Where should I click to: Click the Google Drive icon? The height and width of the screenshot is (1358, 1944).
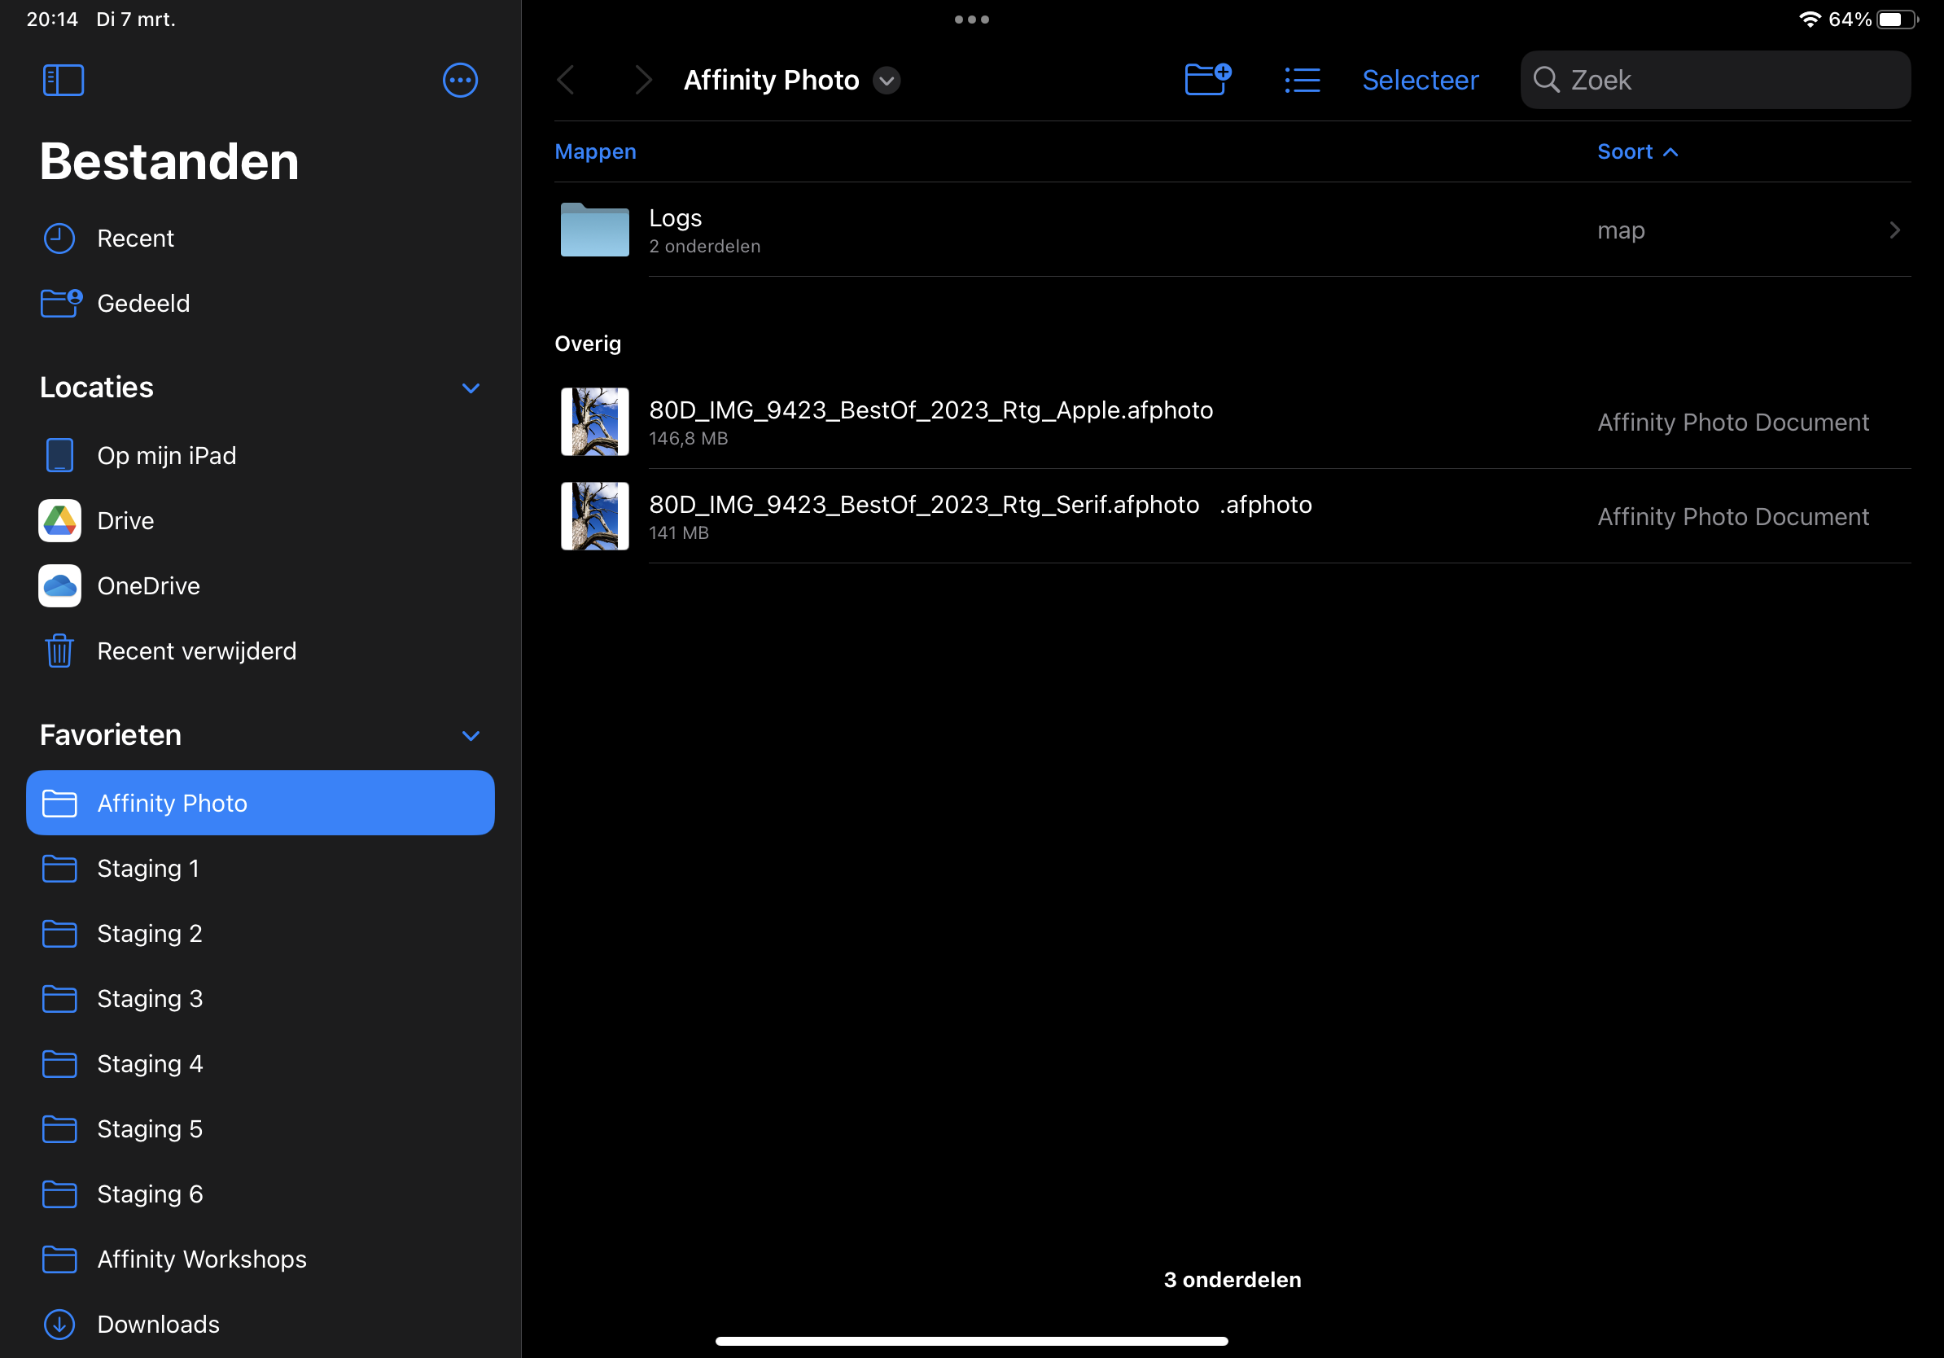[x=59, y=521]
